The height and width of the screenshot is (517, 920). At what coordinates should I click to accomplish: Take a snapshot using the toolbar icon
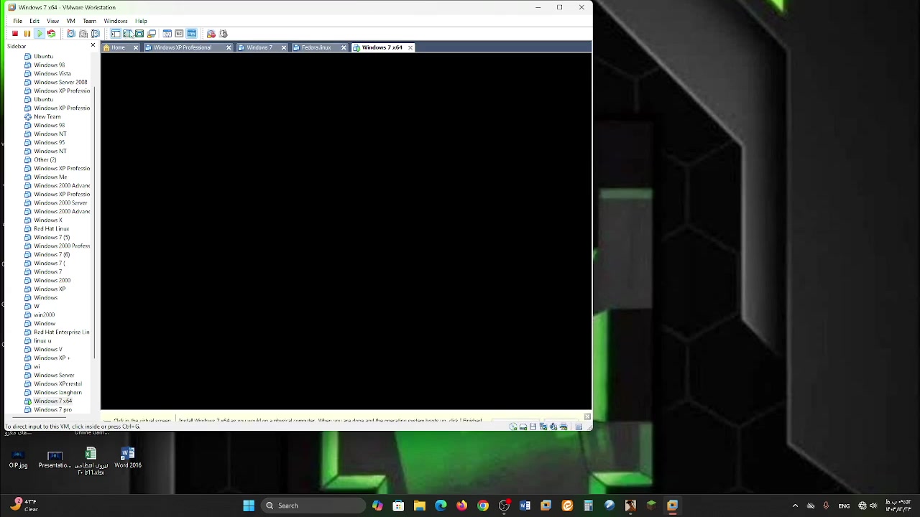[71, 34]
